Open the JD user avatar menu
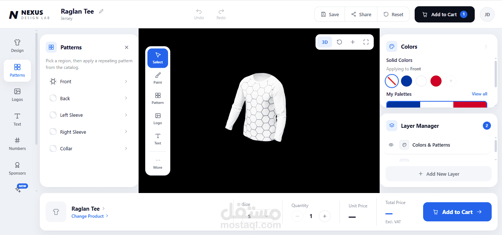The height and width of the screenshot is (235, 502). click(487, 14)
